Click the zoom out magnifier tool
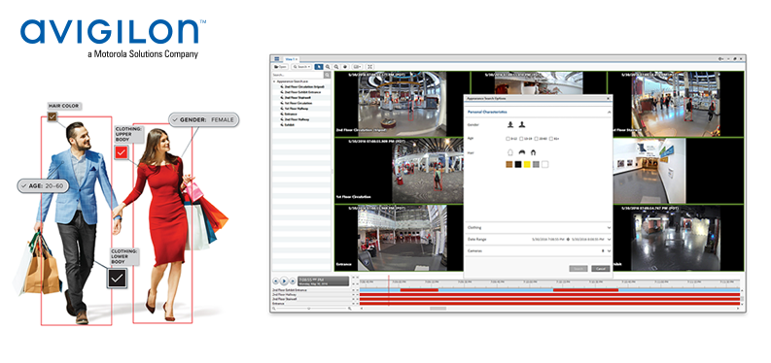771x363 pixels. [x=336, y=67]
